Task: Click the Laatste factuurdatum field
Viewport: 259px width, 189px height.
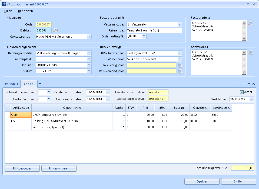Action: (x=158, y=92)
